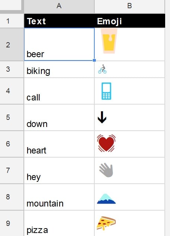Click the pizza slice emoji
170x236 pixels.
point(106,223)
